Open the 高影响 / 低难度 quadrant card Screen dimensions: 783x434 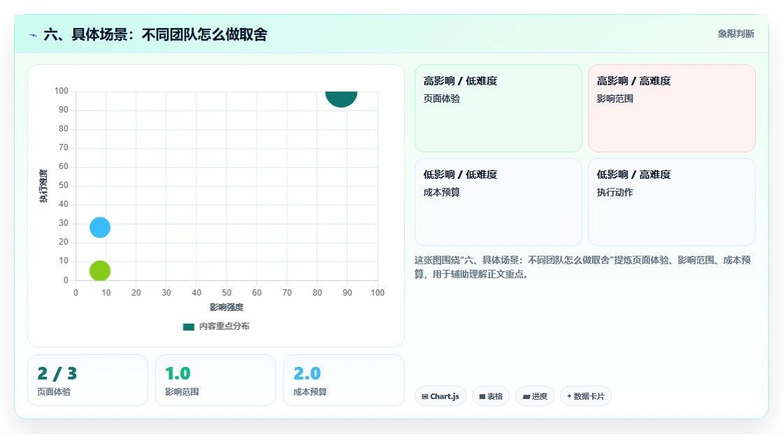[x=498, y=108]
